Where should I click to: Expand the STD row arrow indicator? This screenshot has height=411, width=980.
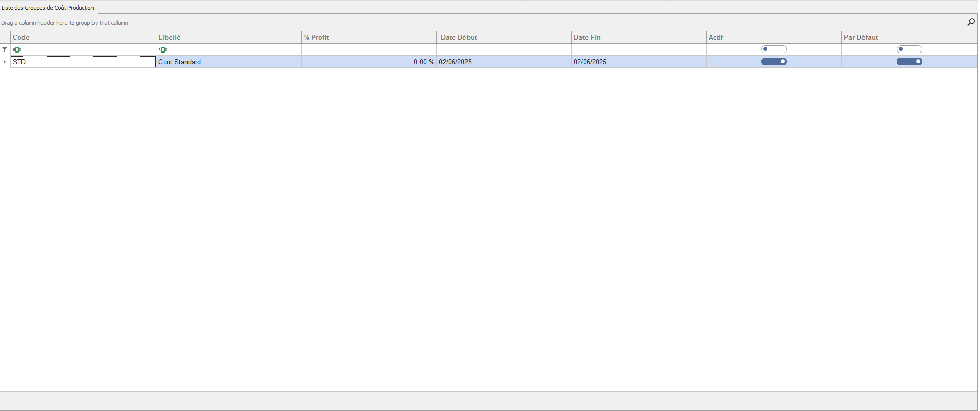(5, 62)
